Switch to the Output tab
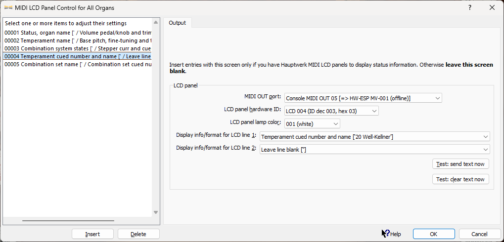 178,23
